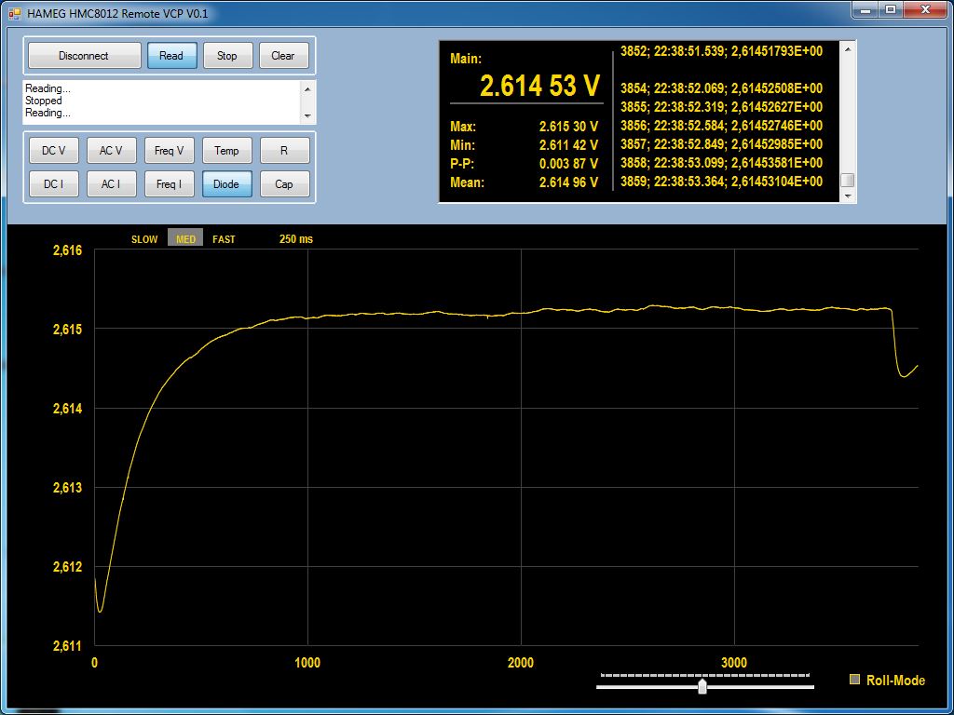Click the readings list scrollbar thumb
The height and width of the screenshot is (715, 954).
pyautogui.click(x=847, y=181)
